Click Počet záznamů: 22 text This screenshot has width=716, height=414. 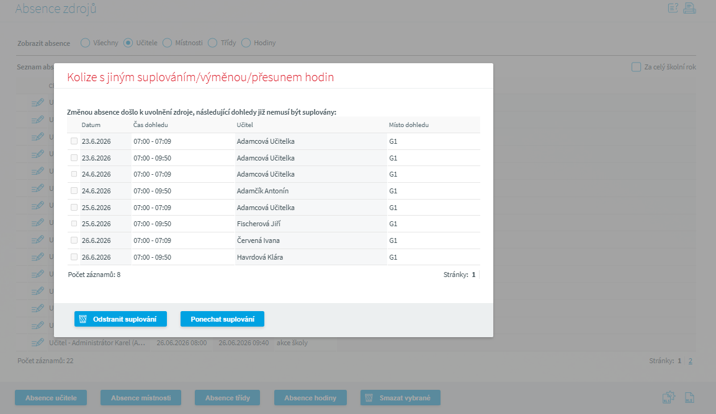(45, 361)
